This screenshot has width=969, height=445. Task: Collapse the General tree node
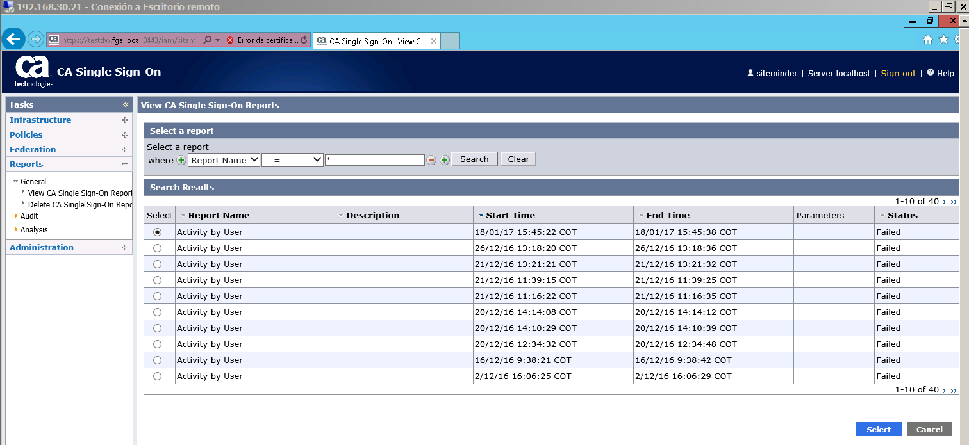pos(16,182)
